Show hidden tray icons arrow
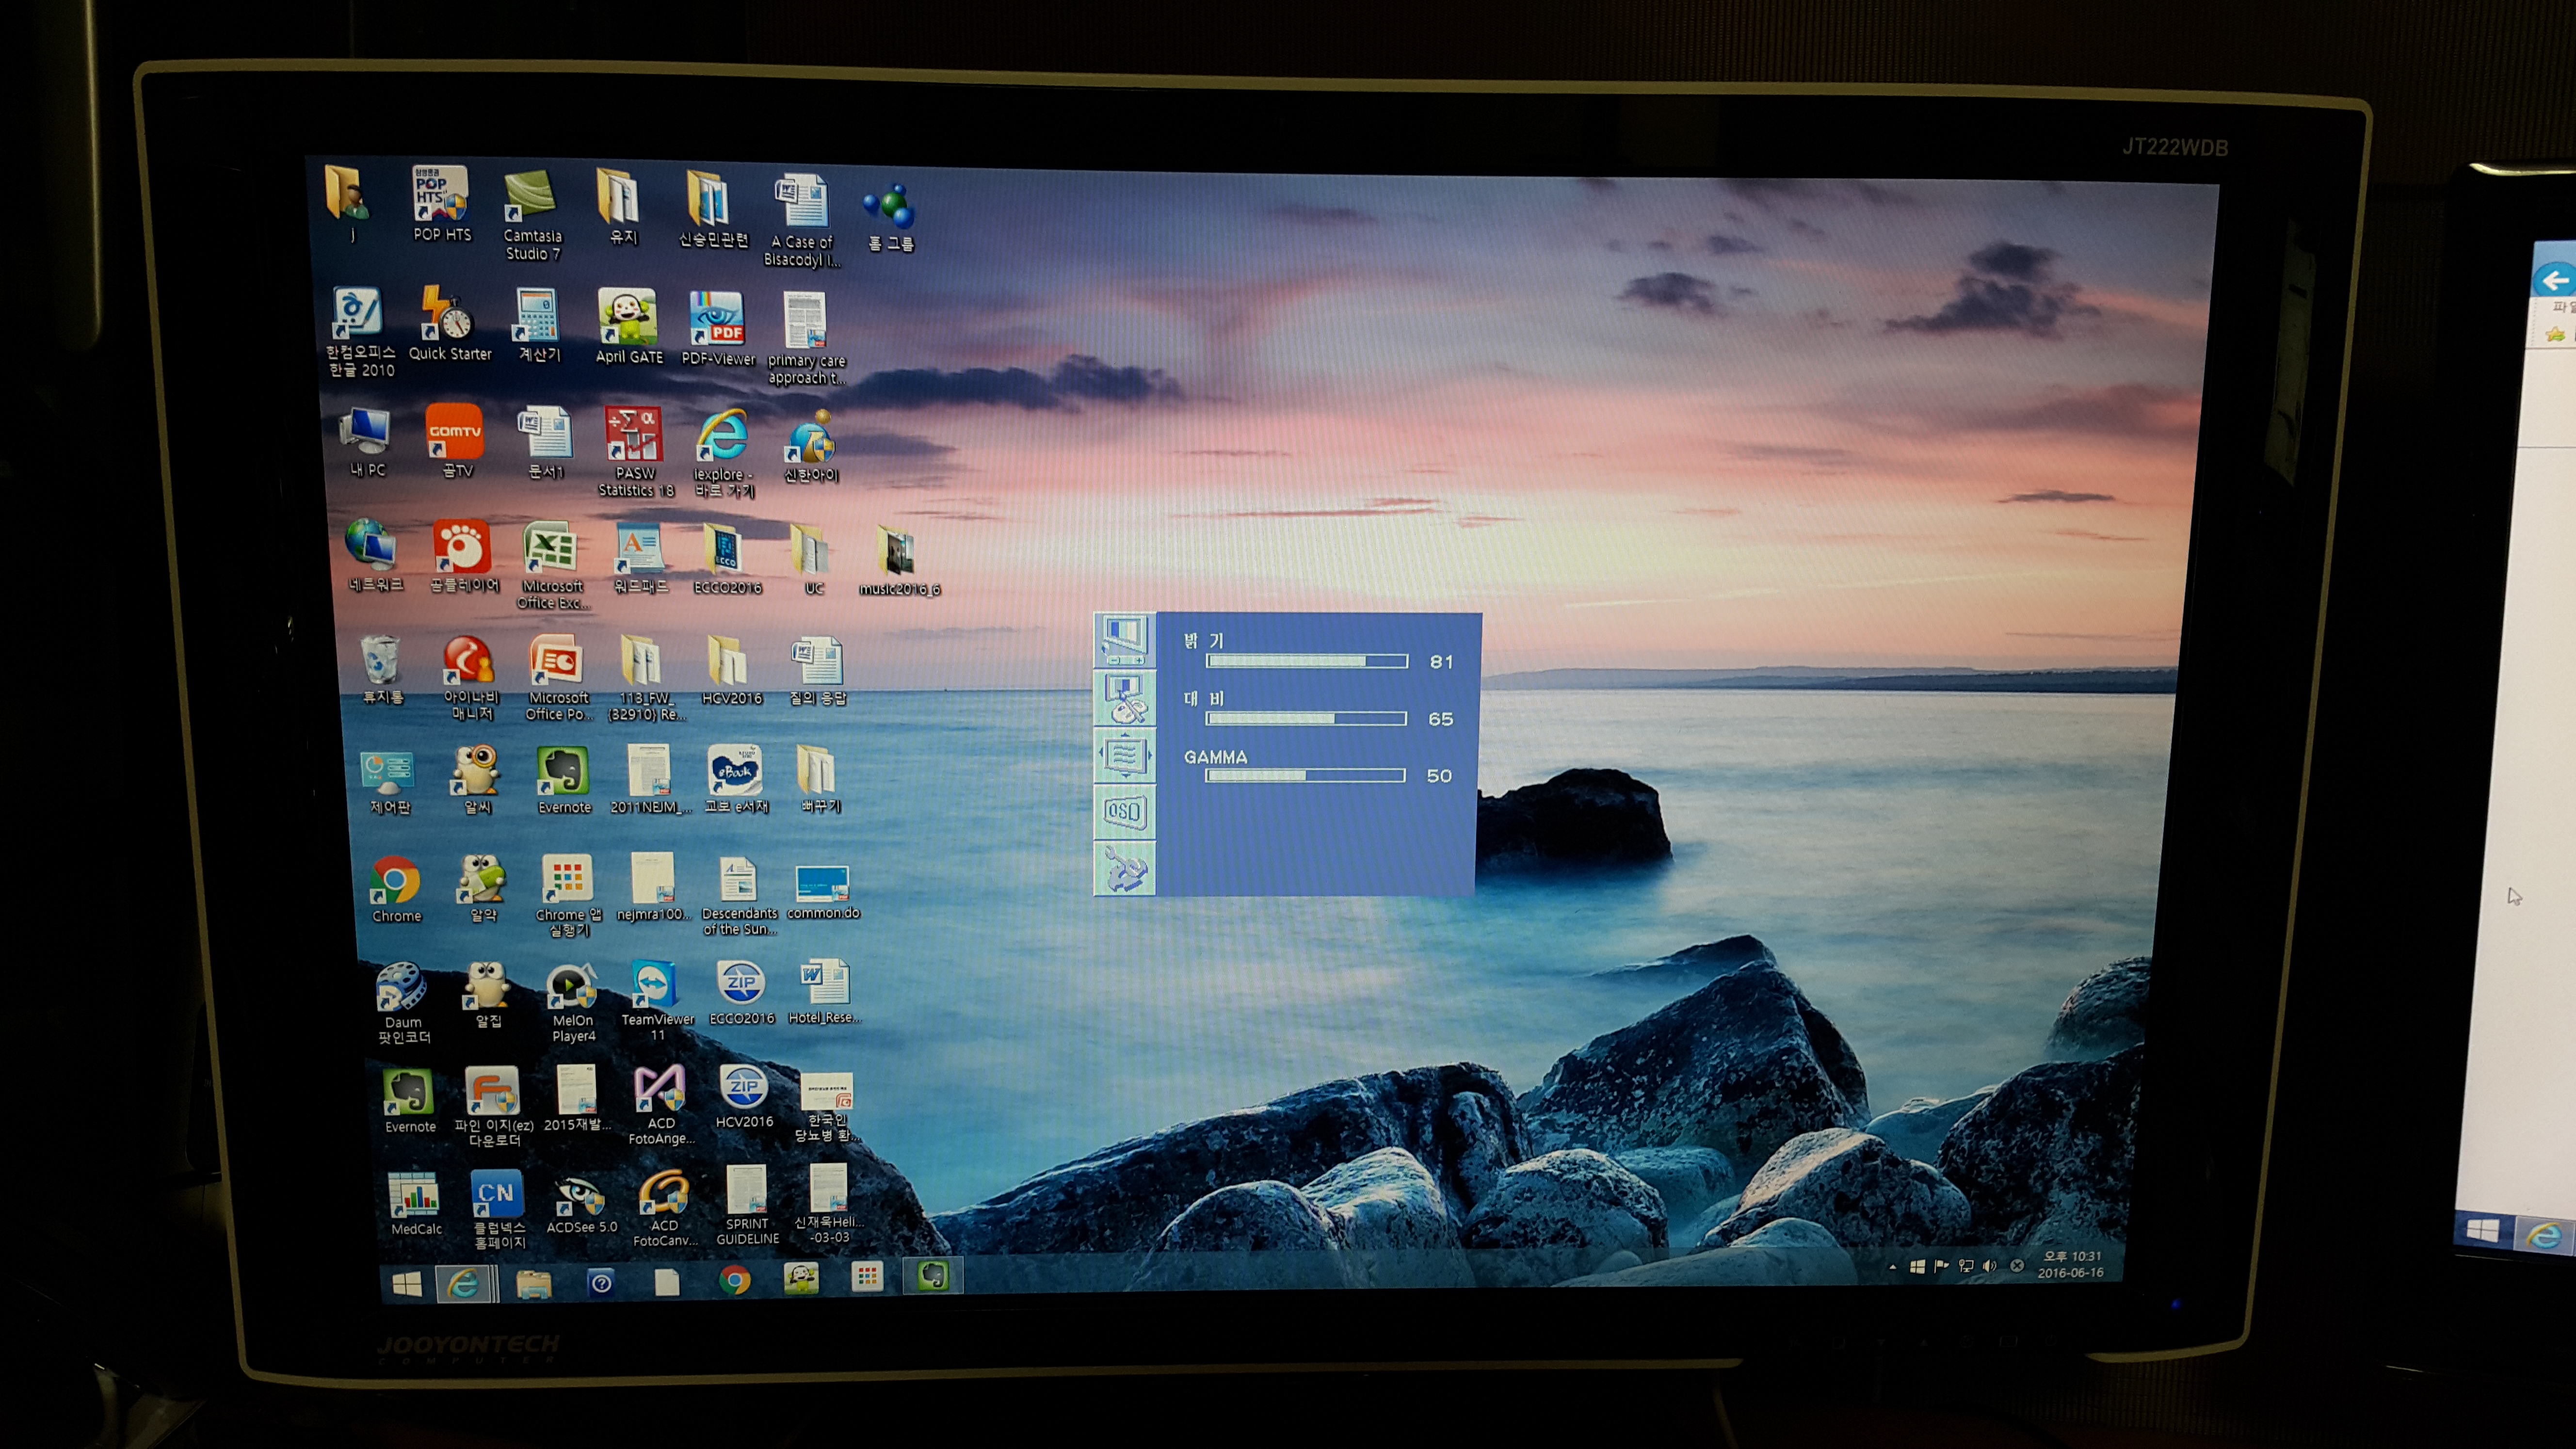The image size is (2576, 1449). [x=1892, y=1267]
